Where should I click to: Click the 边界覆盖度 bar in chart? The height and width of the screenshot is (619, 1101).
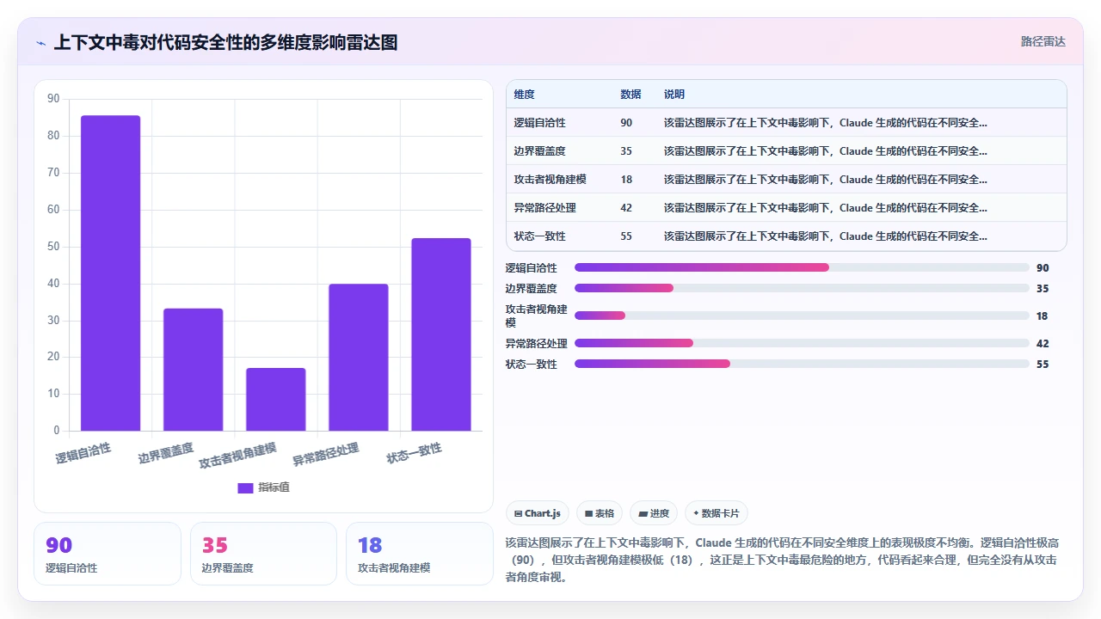point(193,370)
